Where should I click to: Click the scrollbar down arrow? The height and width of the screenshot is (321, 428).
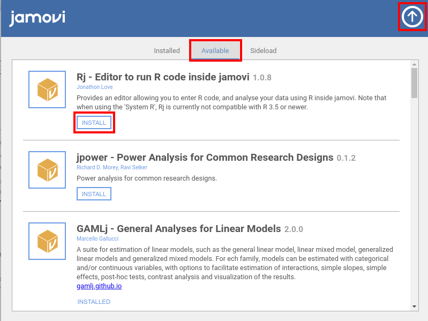415,307
